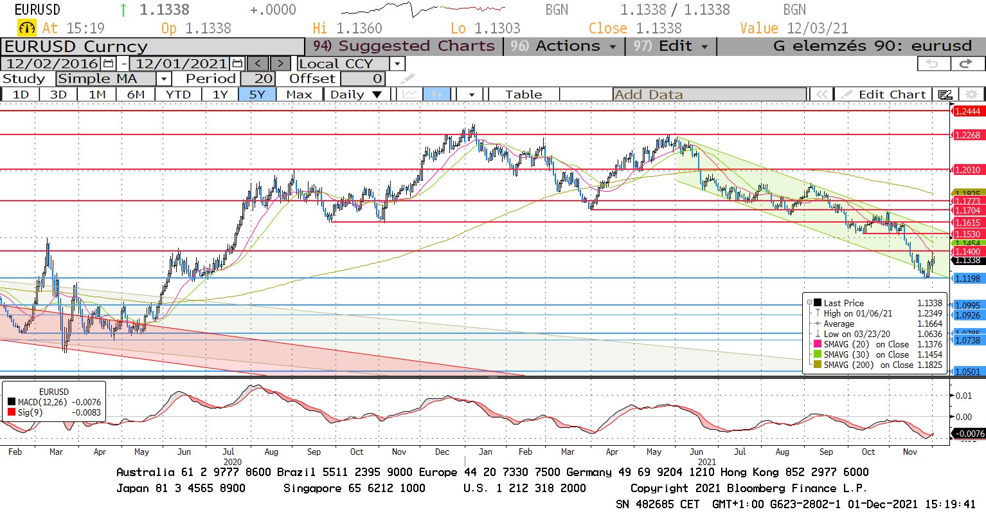Collapse the chart toolbar double-chevron icon
The height and width of the screenshot is (523, 986).
click(x=821, y=95)
